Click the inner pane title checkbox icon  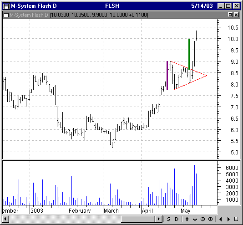tap(6, 15)
